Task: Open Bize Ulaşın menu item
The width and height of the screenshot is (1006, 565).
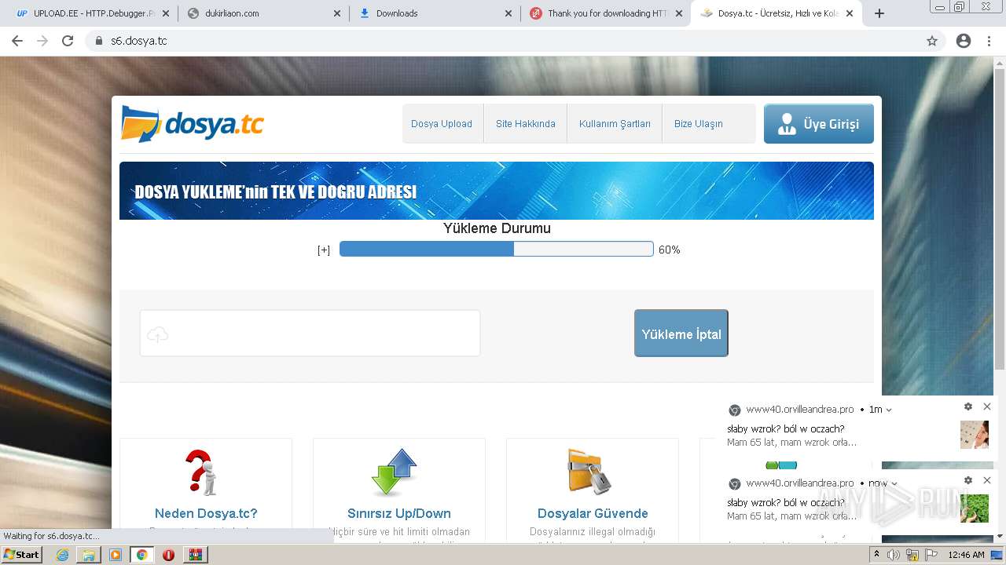Action: pyautogui.click(x=699, y=124)
